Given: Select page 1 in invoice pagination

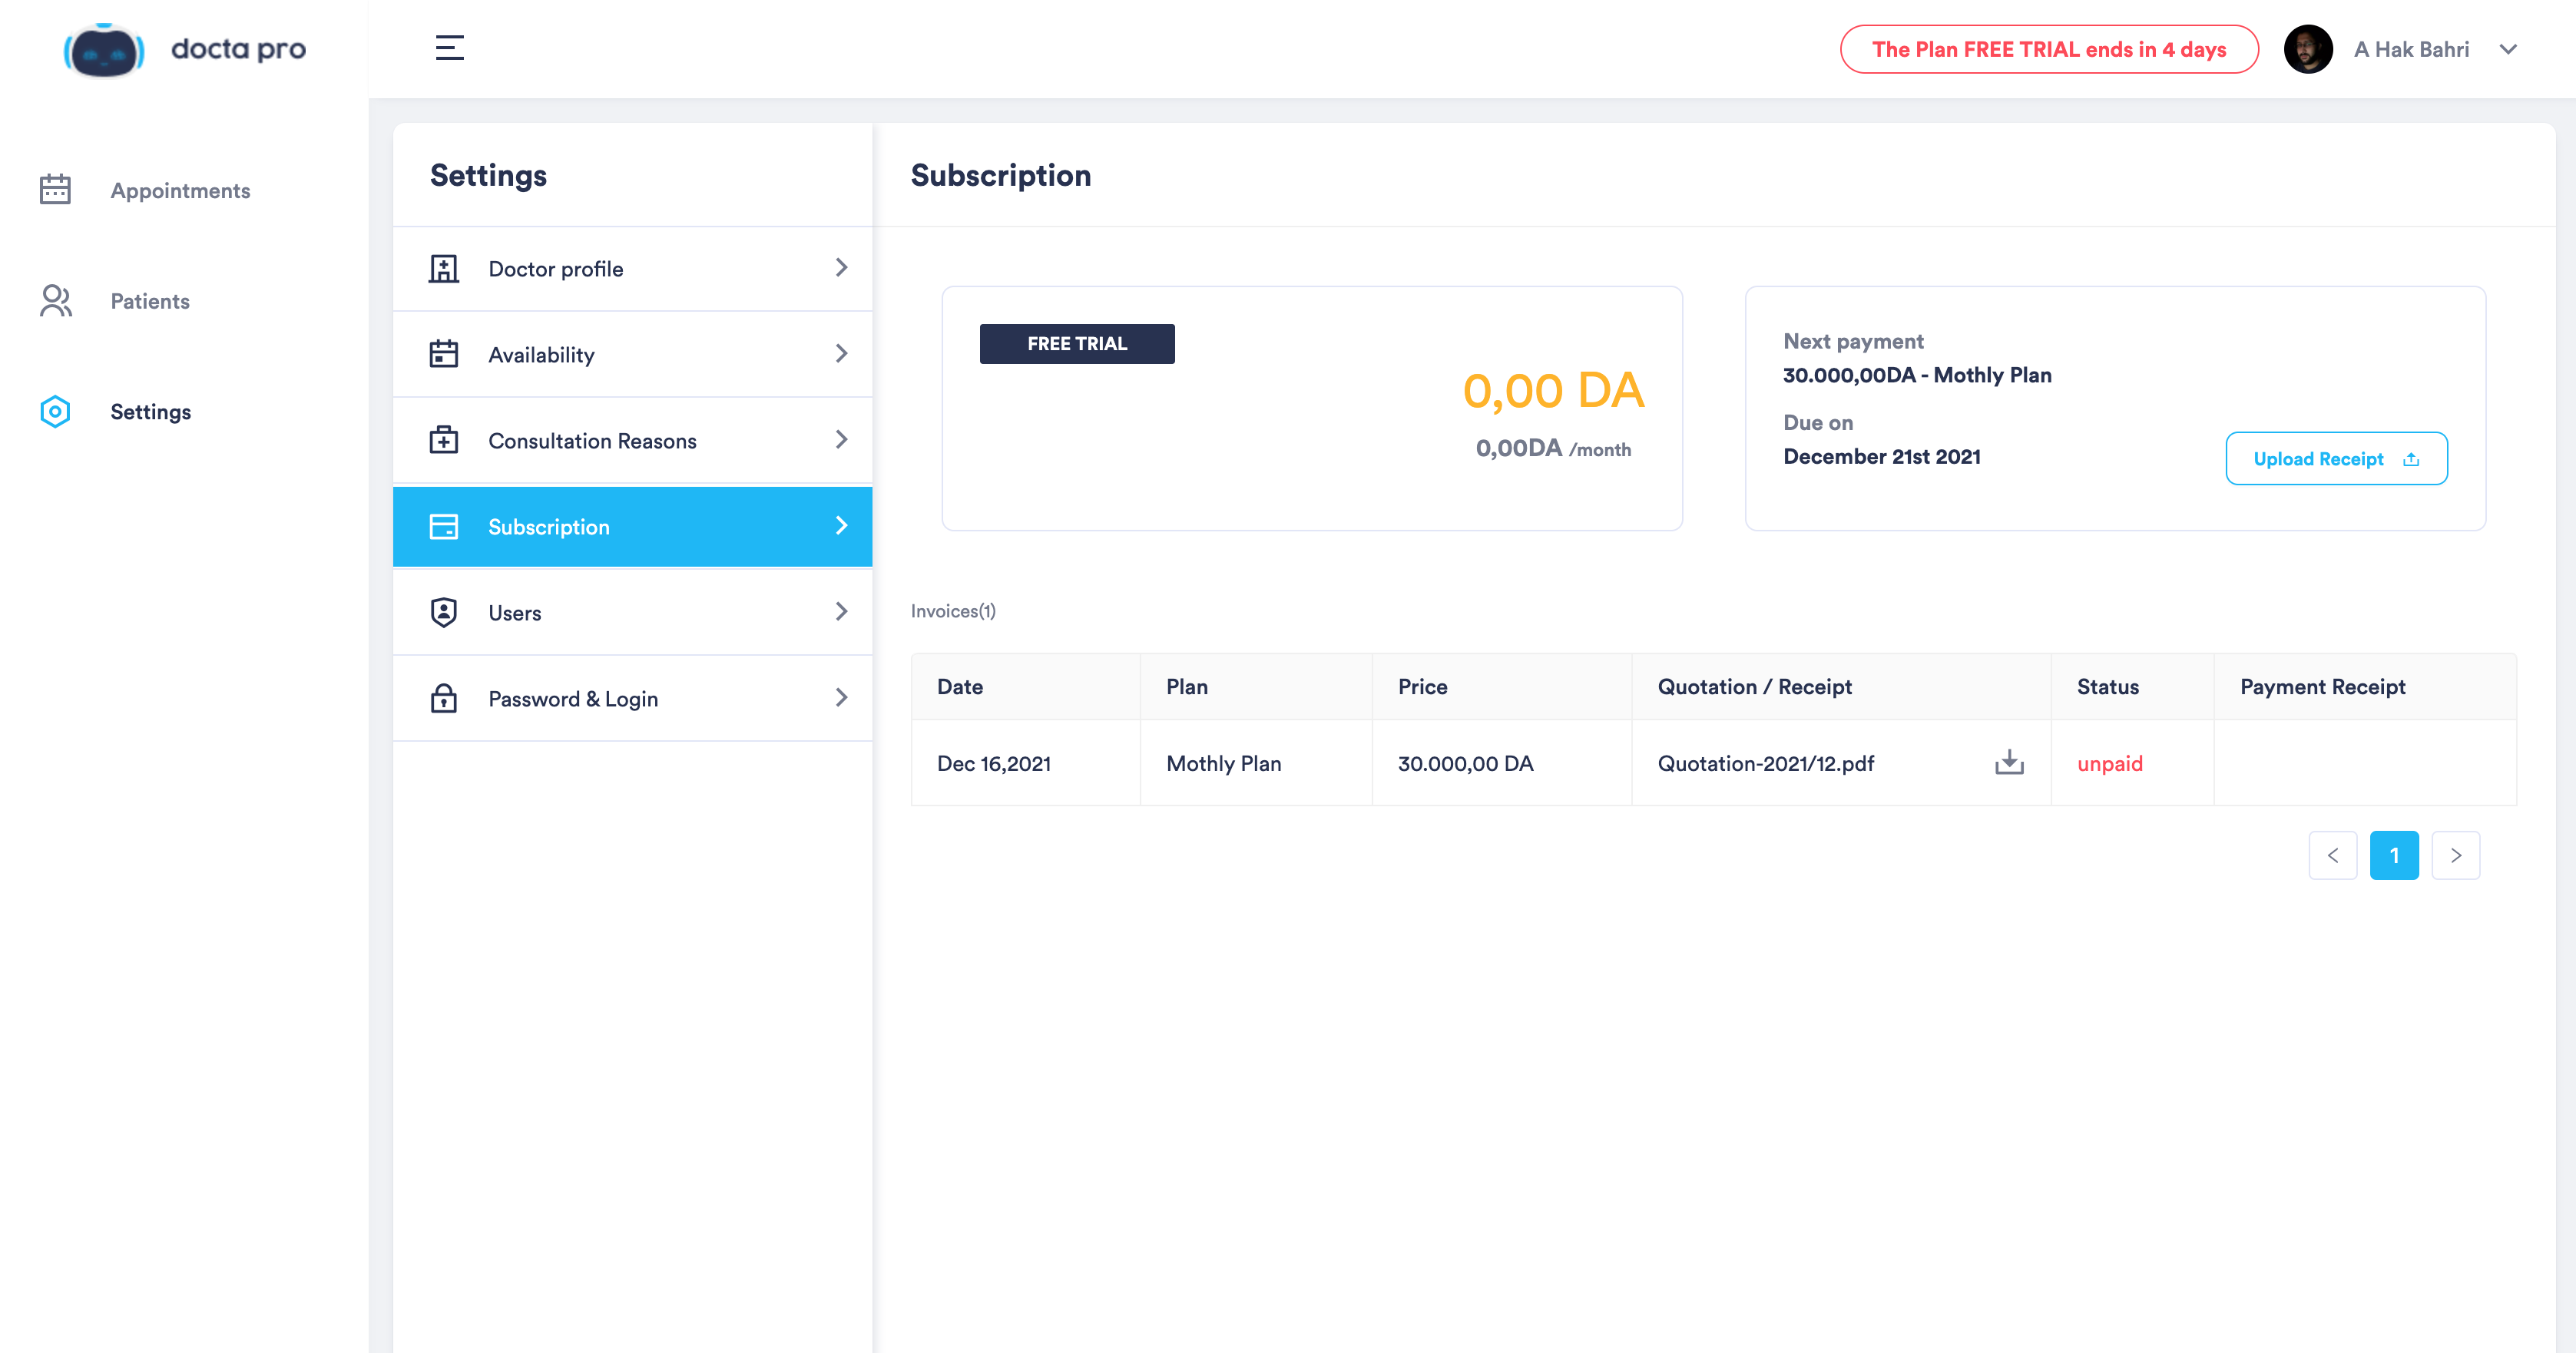Looking at the screenshot, I should (2394, 854).
